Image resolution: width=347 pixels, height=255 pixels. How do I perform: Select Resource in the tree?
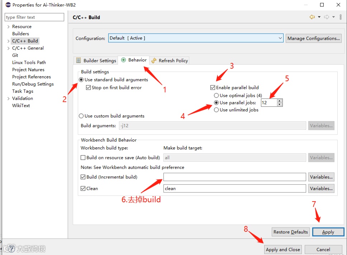coord(22,27)
